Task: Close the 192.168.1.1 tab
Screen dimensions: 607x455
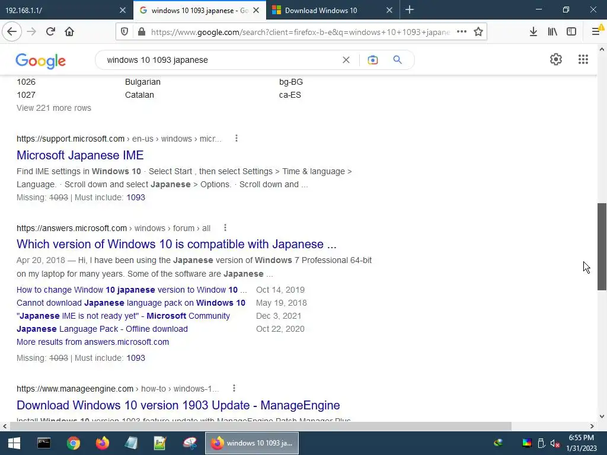Action: pos(123,11)
